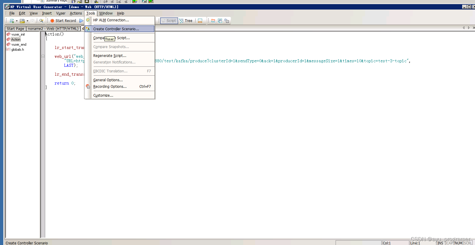475x245 pixels.
Task: Click the orange parameter replace icon
Action: click(x=213, y=21)
